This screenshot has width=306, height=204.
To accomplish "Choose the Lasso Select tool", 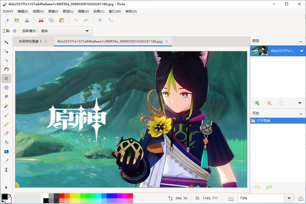I will coord(6,97).
